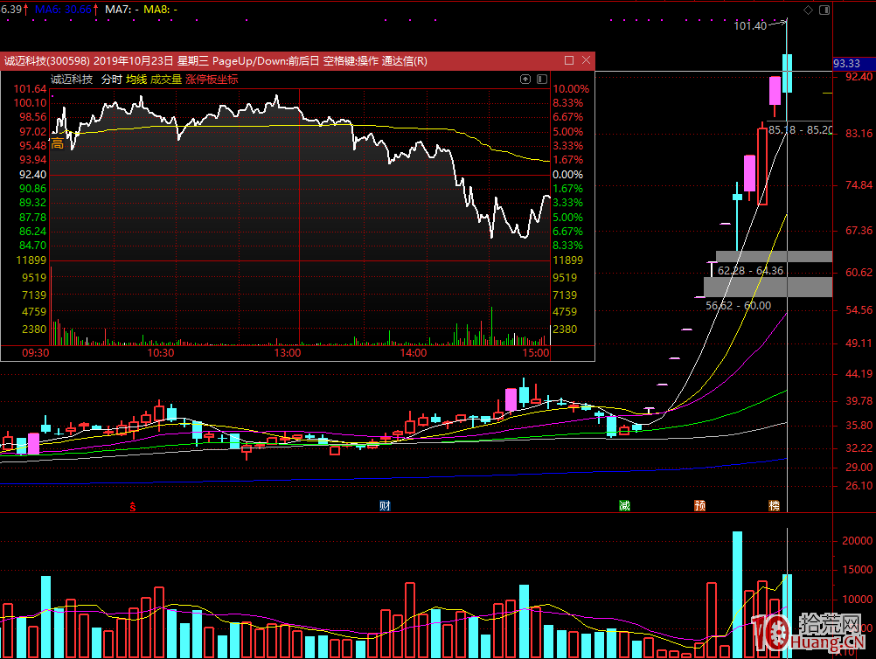Viewport: 876px width, 659px height.
Task: Select the 分时 intraday tab
Action: tap(111, 79)
